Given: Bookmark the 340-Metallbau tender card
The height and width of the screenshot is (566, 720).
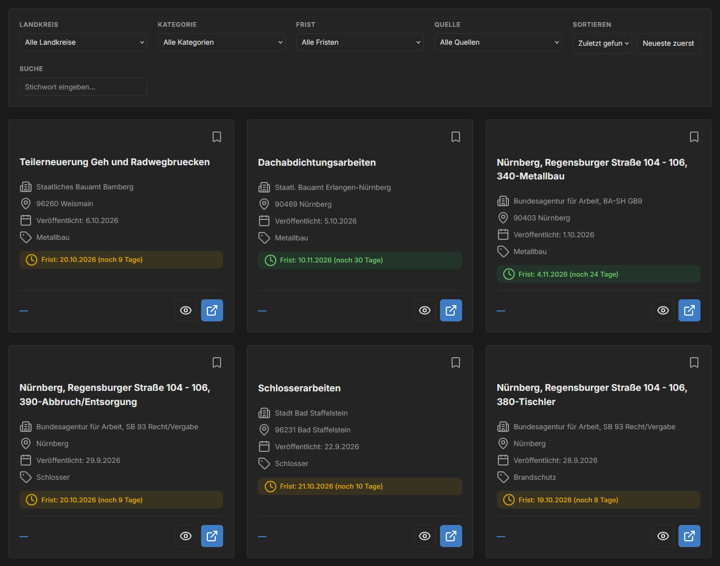Looking at the screenshot, I should pos(694,137).
